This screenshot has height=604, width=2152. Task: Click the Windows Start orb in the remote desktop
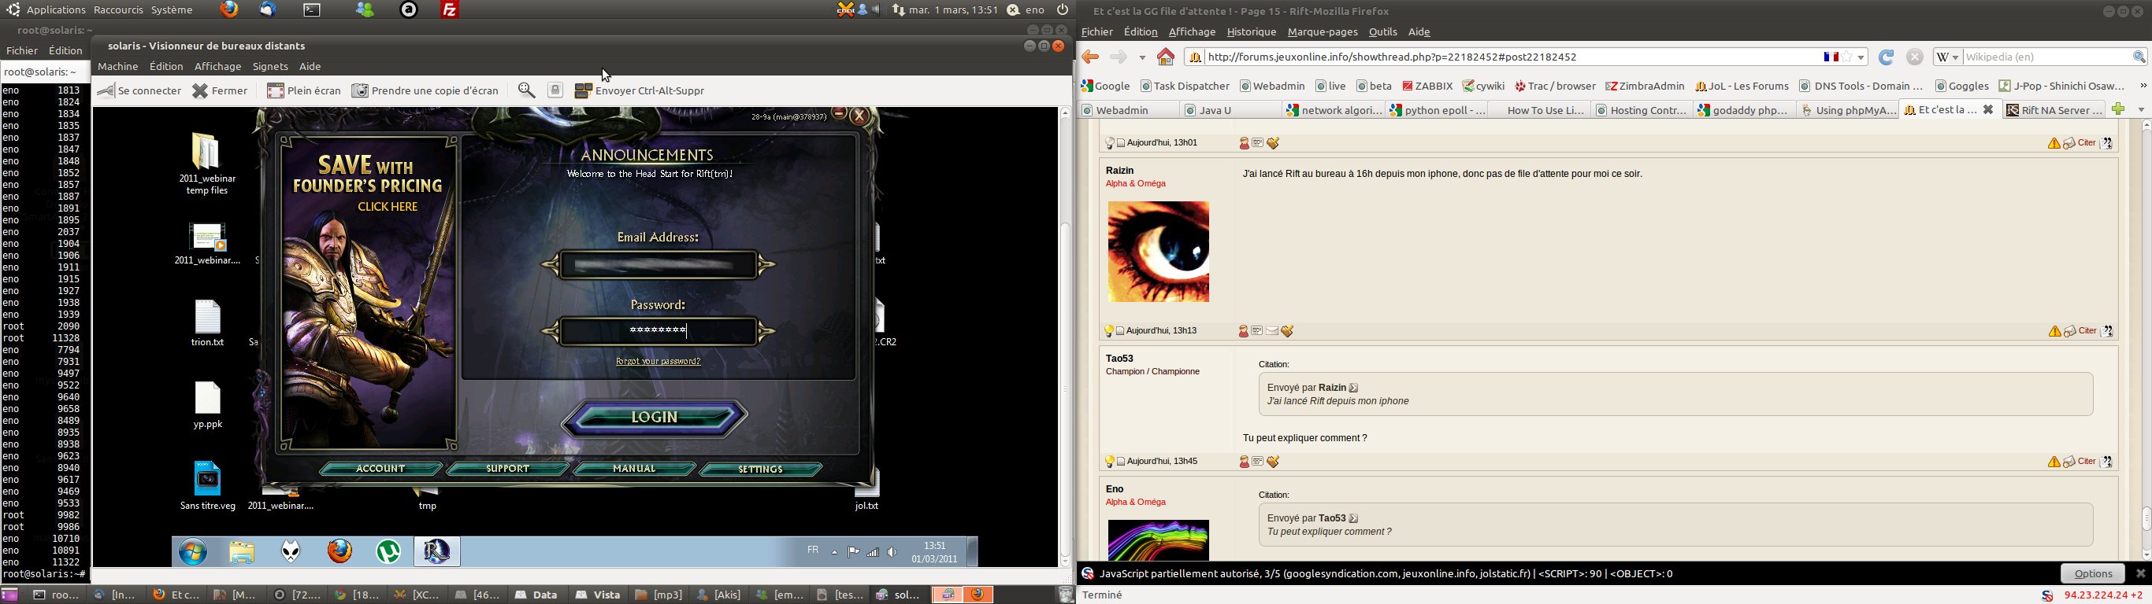[193, 551]
